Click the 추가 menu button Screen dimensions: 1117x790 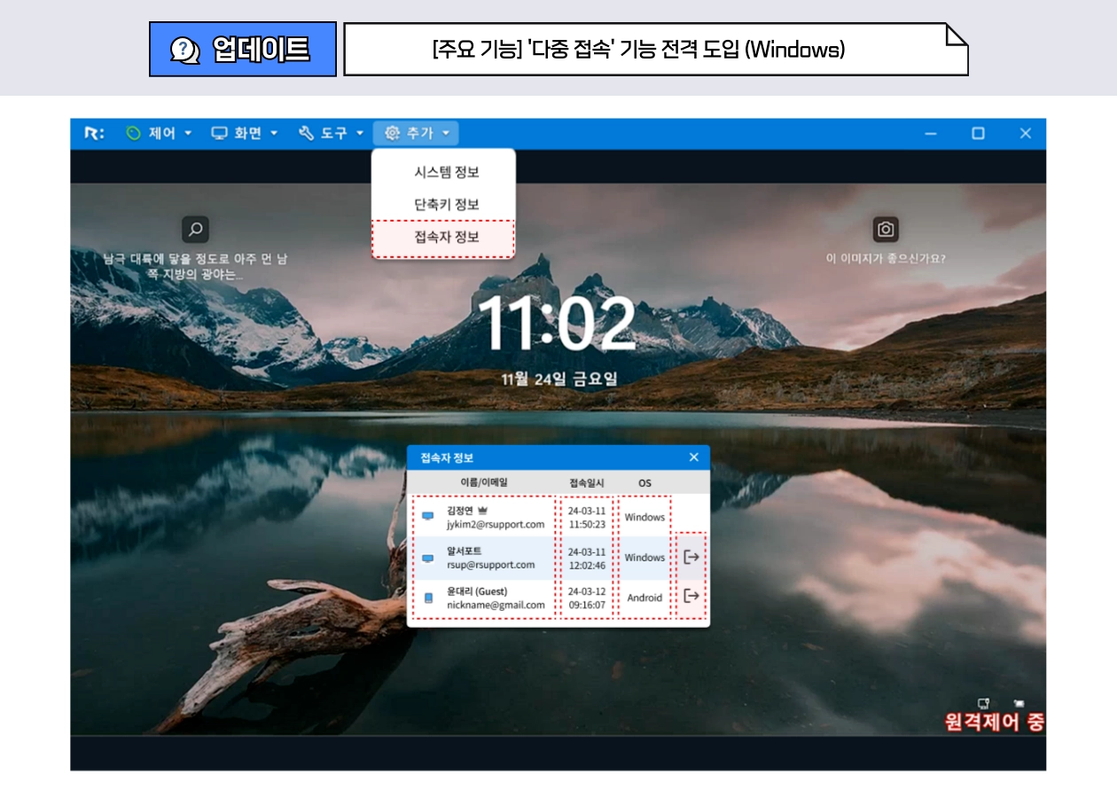417,133
